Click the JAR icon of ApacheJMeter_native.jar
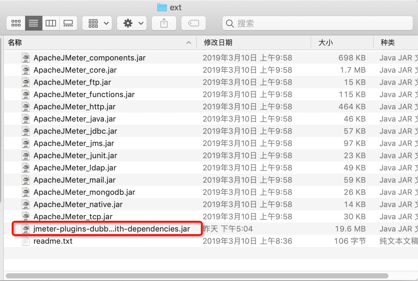The height and width of the screenshot is (281, 418). point(26,204)
